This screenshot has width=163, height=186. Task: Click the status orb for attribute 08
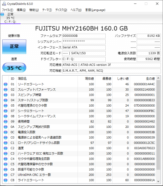coord(5,116)
